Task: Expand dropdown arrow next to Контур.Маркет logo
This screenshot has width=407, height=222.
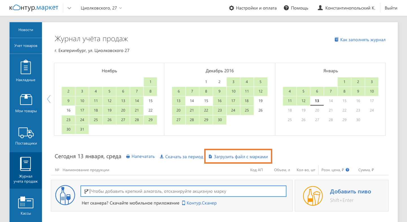Action: coord(69,8)
